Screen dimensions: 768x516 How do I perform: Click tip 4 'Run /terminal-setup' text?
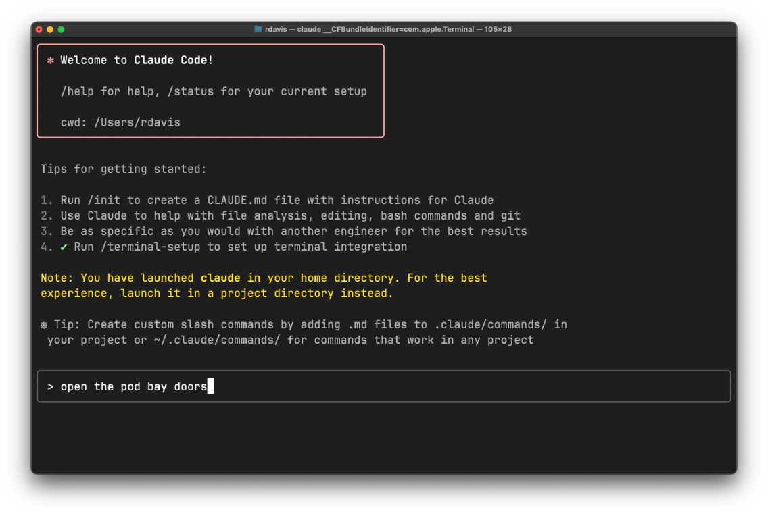(241, 247)
